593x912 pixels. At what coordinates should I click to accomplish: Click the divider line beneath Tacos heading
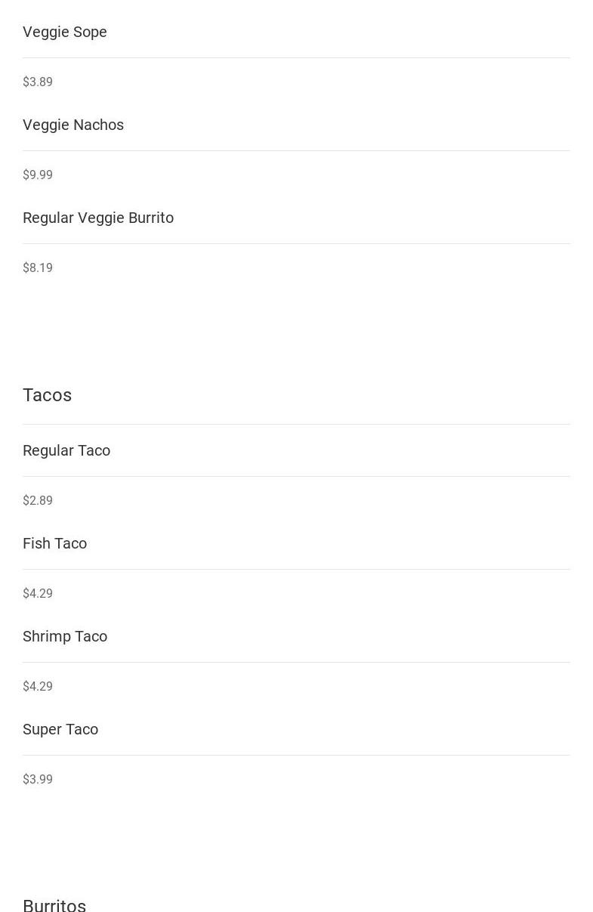pos(296,424)
